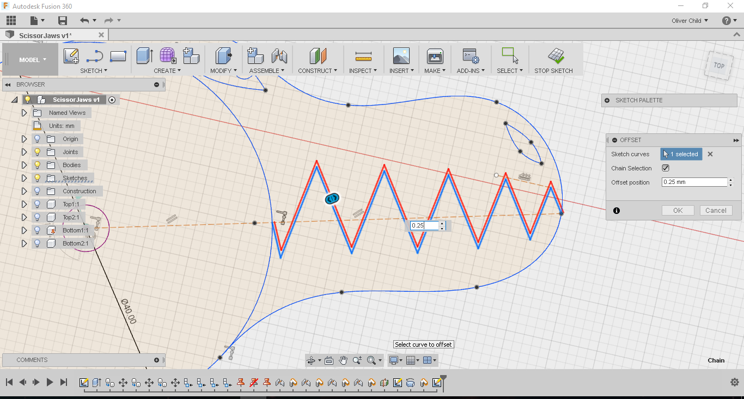Click the '1 selected' sketch curves button
The image size is (744, 399).
(681, 154)
